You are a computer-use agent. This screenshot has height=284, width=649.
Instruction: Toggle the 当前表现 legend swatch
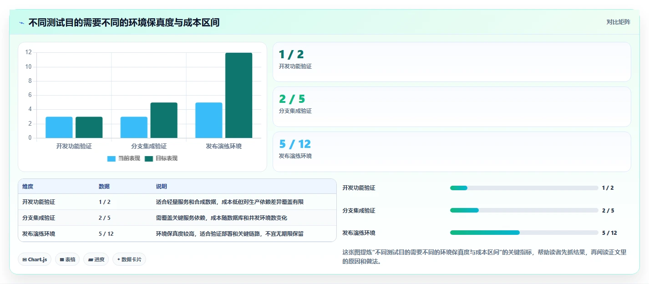click(112, 158)
